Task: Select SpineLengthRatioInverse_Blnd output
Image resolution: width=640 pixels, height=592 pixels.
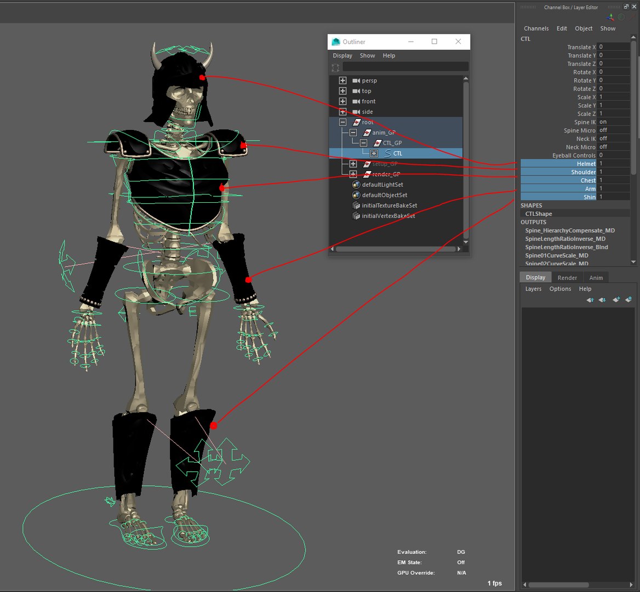Action: [567, 247]
